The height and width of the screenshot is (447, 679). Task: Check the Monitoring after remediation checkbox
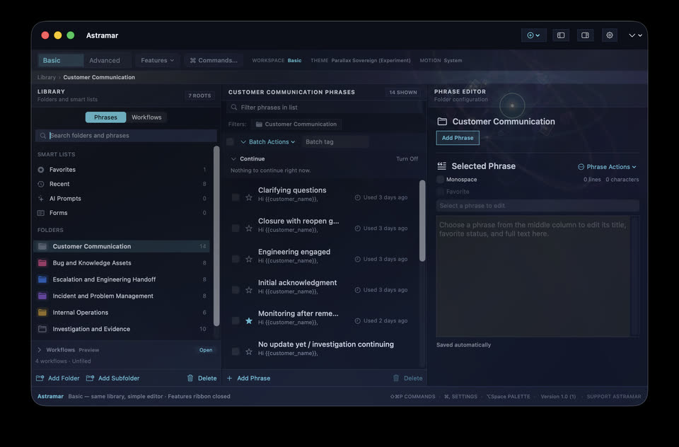pos(236,320)
